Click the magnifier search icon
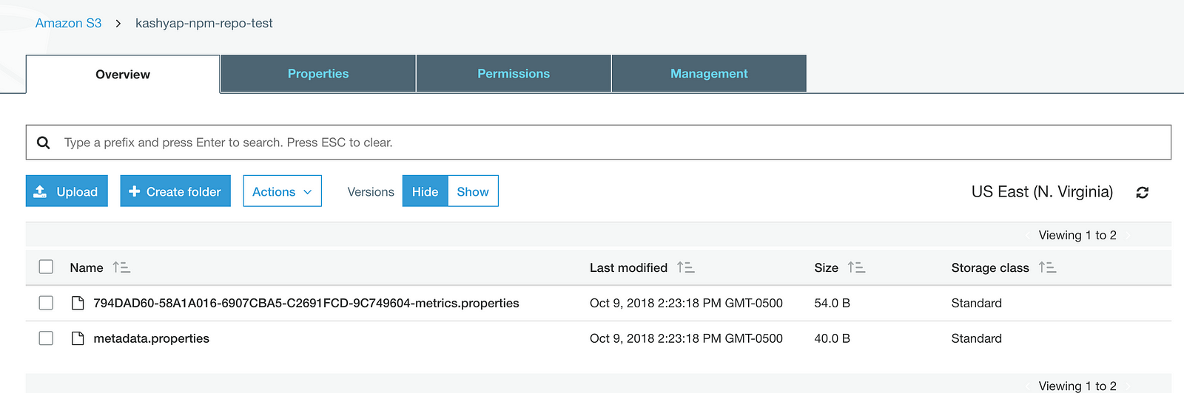The width and height of the screenshot is (1184, 393). point(44,143)
